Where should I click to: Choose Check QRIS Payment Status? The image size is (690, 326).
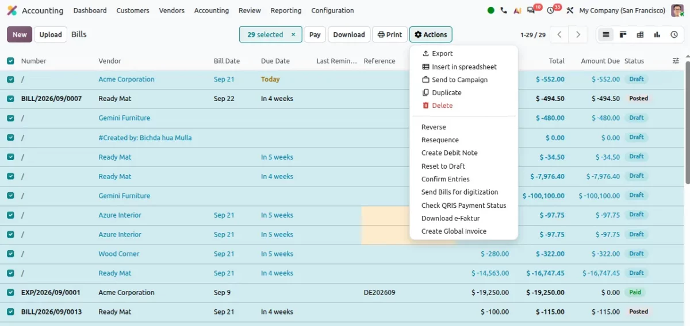464,205
